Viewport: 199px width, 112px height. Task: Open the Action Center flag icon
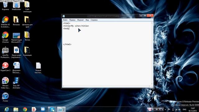[169, 109]
